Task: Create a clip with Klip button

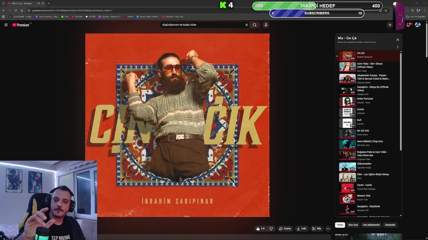Action: 316,229
